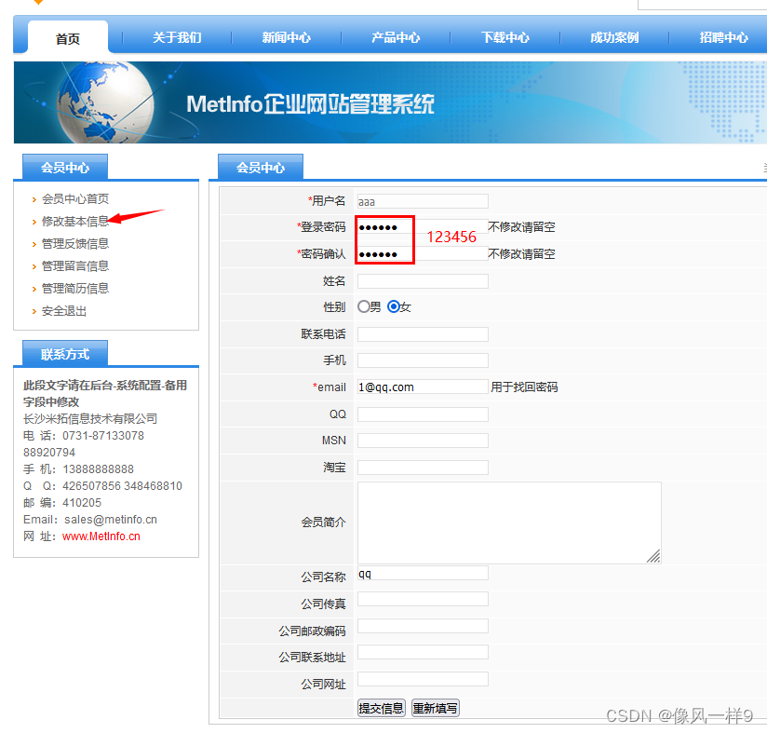This screenshot has width=767, height=733.
Task: View the 成功案例 navigation item
Action: [x=614, y=37]
